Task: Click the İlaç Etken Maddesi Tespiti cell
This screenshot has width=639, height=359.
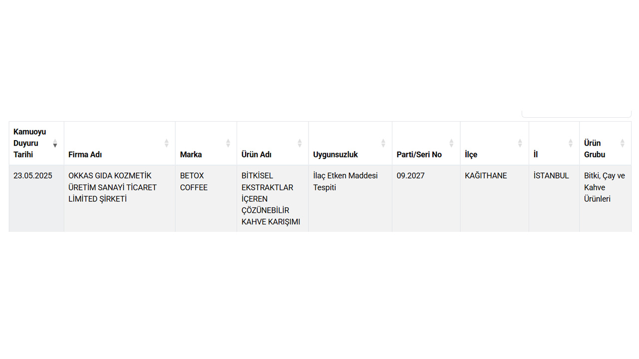Action: point(345,181)
